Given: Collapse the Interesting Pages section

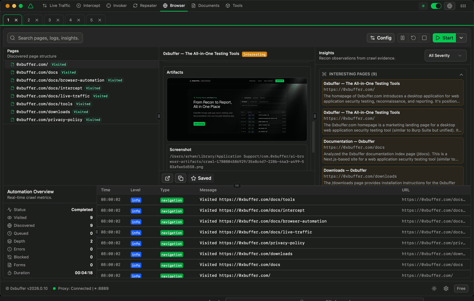Looking at the screenshot, I should coord(461,74).
